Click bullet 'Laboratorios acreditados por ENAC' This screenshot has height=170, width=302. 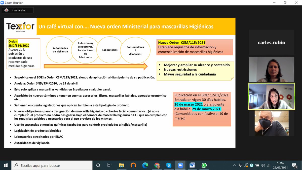point(38,137)
